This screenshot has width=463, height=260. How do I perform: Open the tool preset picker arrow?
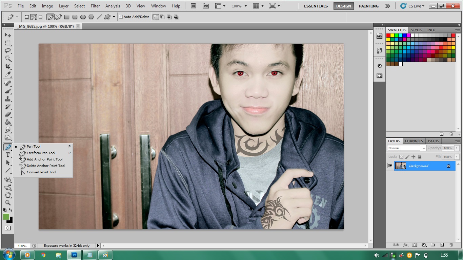17,17
